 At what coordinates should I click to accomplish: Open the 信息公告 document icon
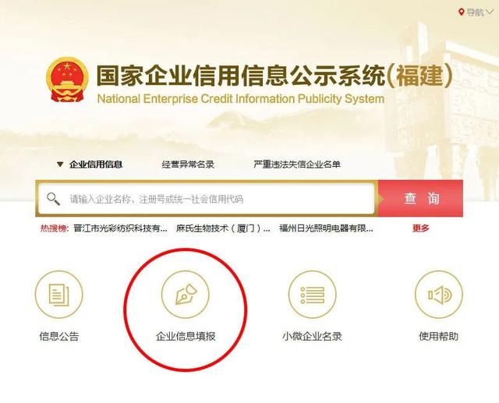point(59,294)
